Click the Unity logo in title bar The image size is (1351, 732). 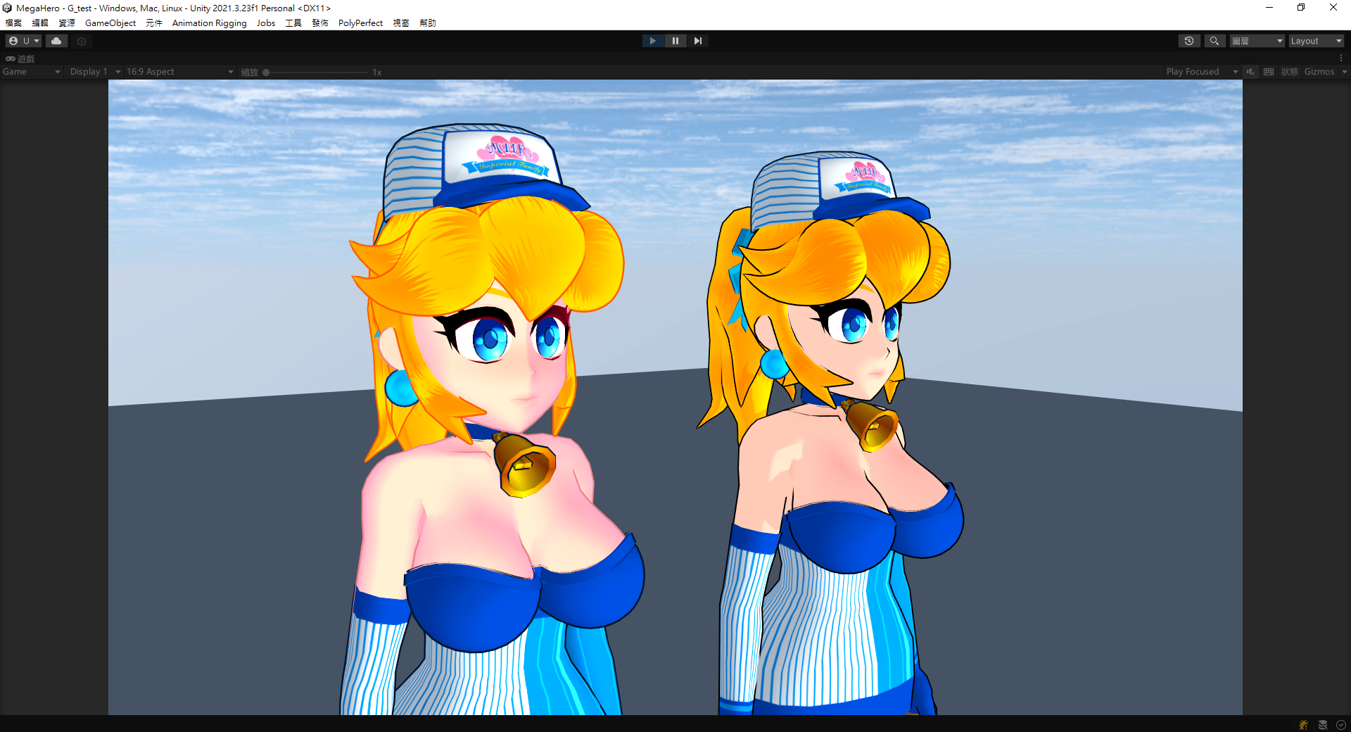point(7,8)
